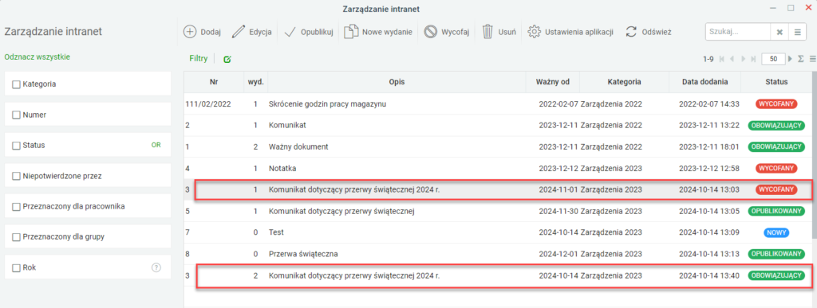Go to next page arrow

click(x=743, y=59)
